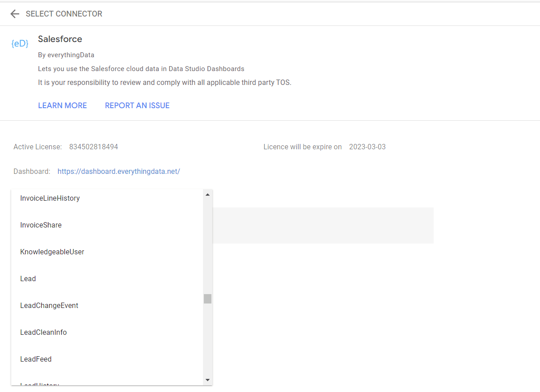Click the Salesforce connector title
This screenshot has height=392, width=540.
(60, 39)
